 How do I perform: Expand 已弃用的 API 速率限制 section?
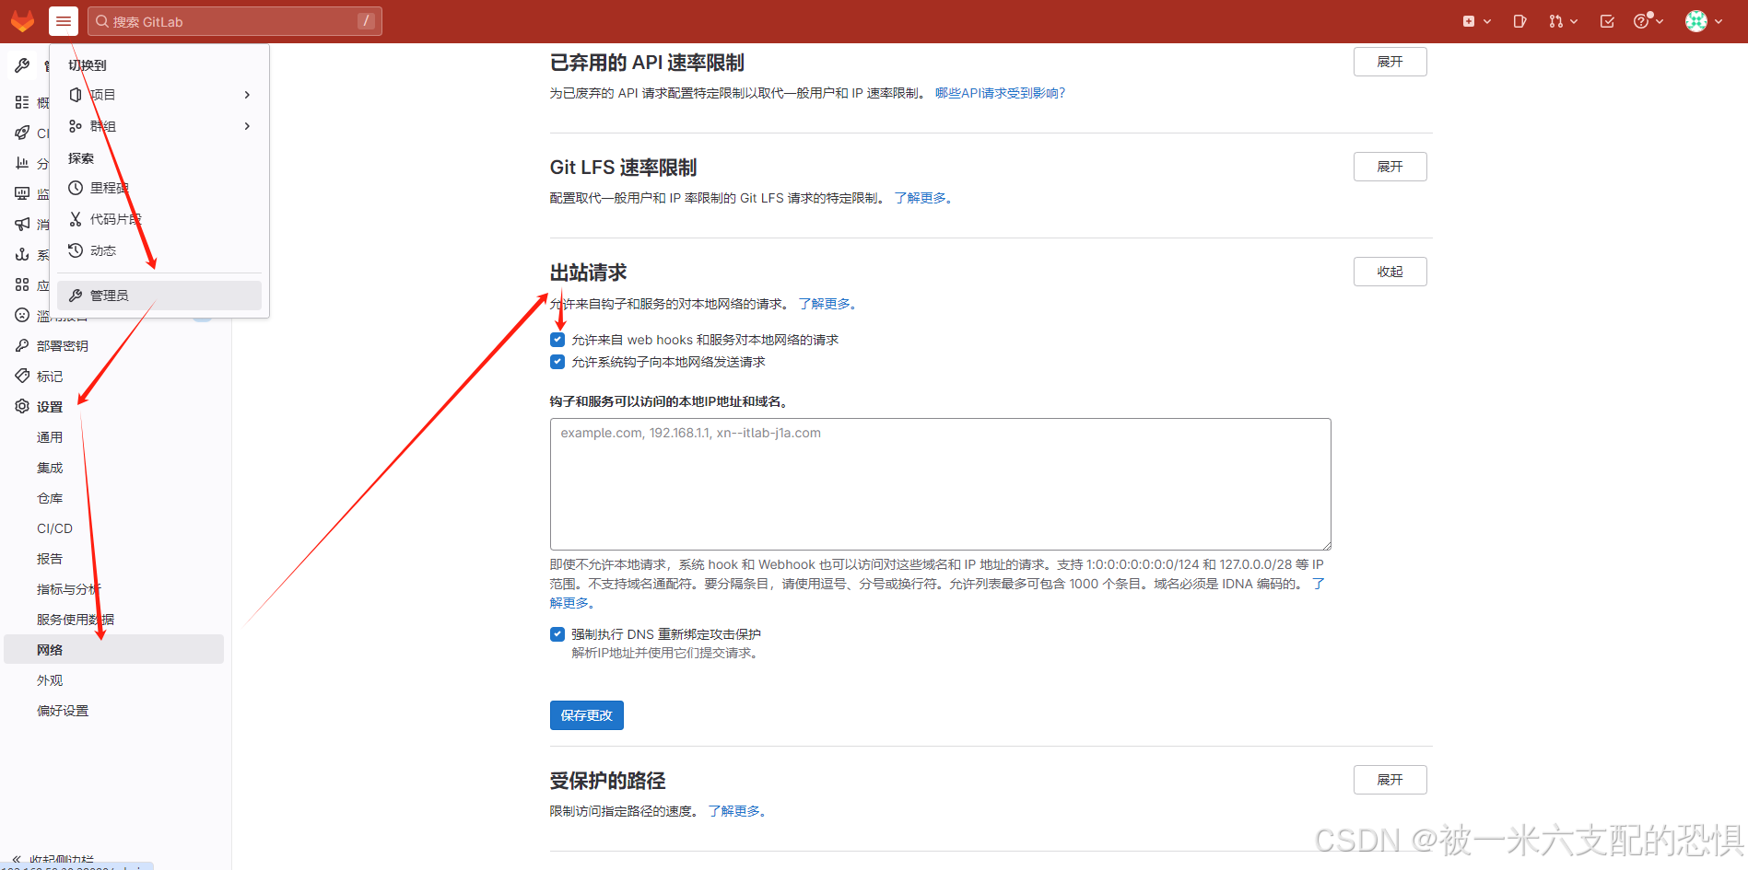[x=1390, y=62]
